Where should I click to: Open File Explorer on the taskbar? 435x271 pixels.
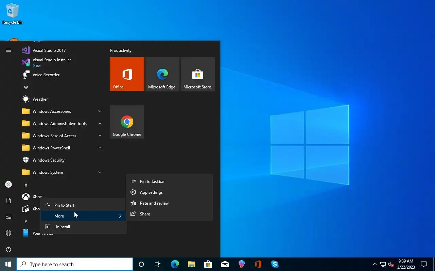(191, 264)
